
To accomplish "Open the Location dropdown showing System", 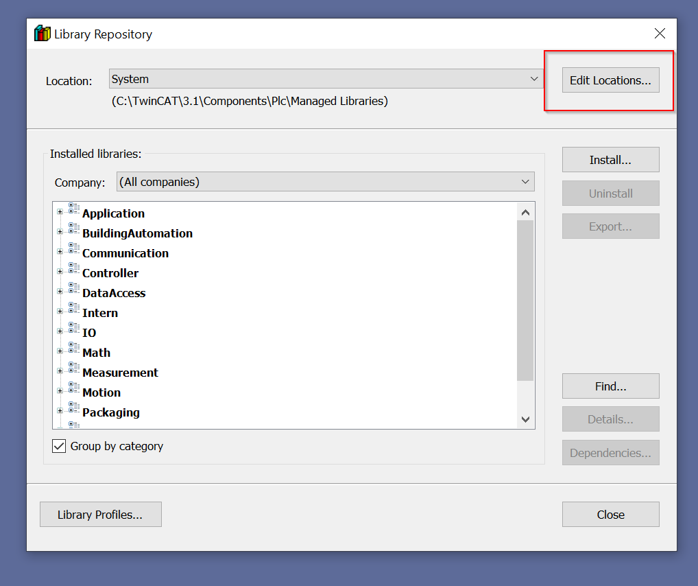I will pos(326,79).
